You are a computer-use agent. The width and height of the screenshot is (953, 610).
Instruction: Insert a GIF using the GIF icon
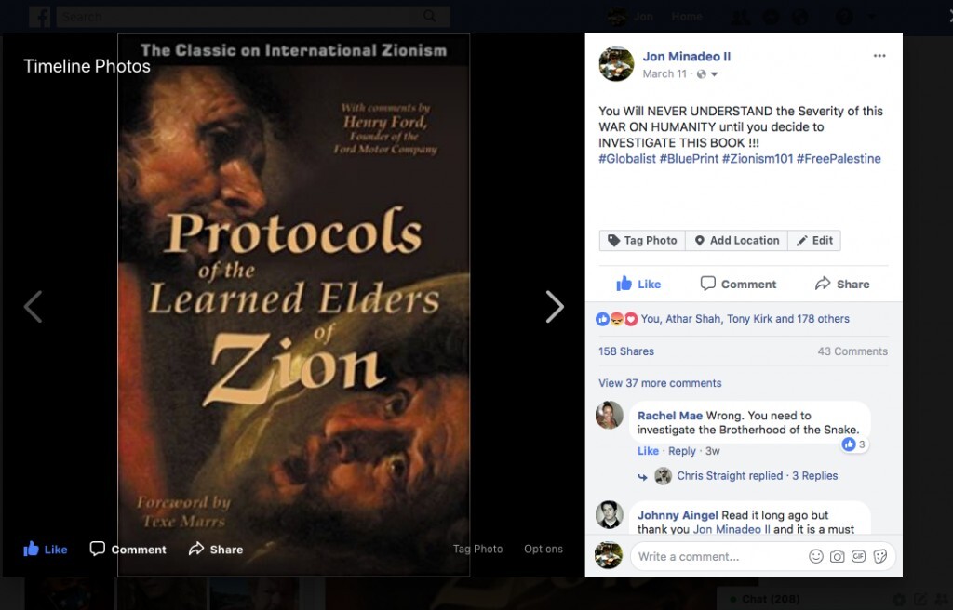tap(858, 557)
